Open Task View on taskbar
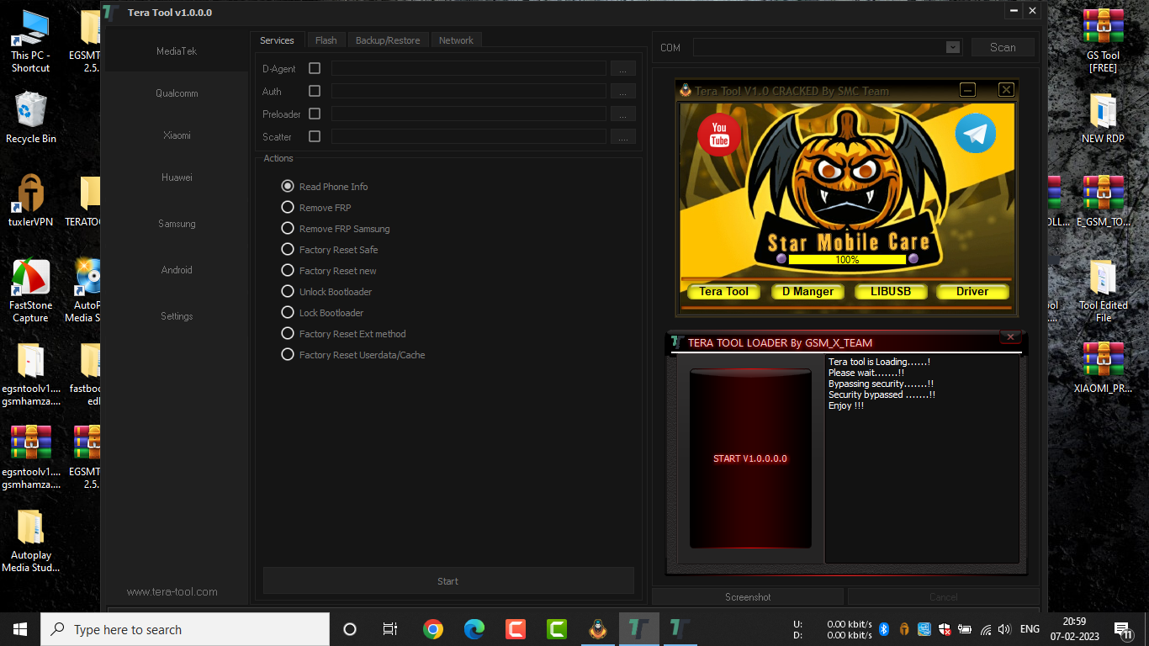 pyautogui.click(x=390, y=629)
